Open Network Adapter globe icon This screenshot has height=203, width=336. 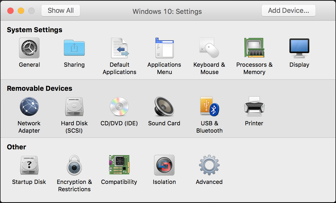29,106
